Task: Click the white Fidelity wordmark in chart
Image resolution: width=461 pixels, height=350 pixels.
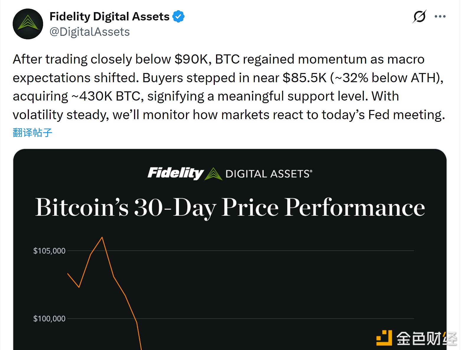Action: point(175,173)
